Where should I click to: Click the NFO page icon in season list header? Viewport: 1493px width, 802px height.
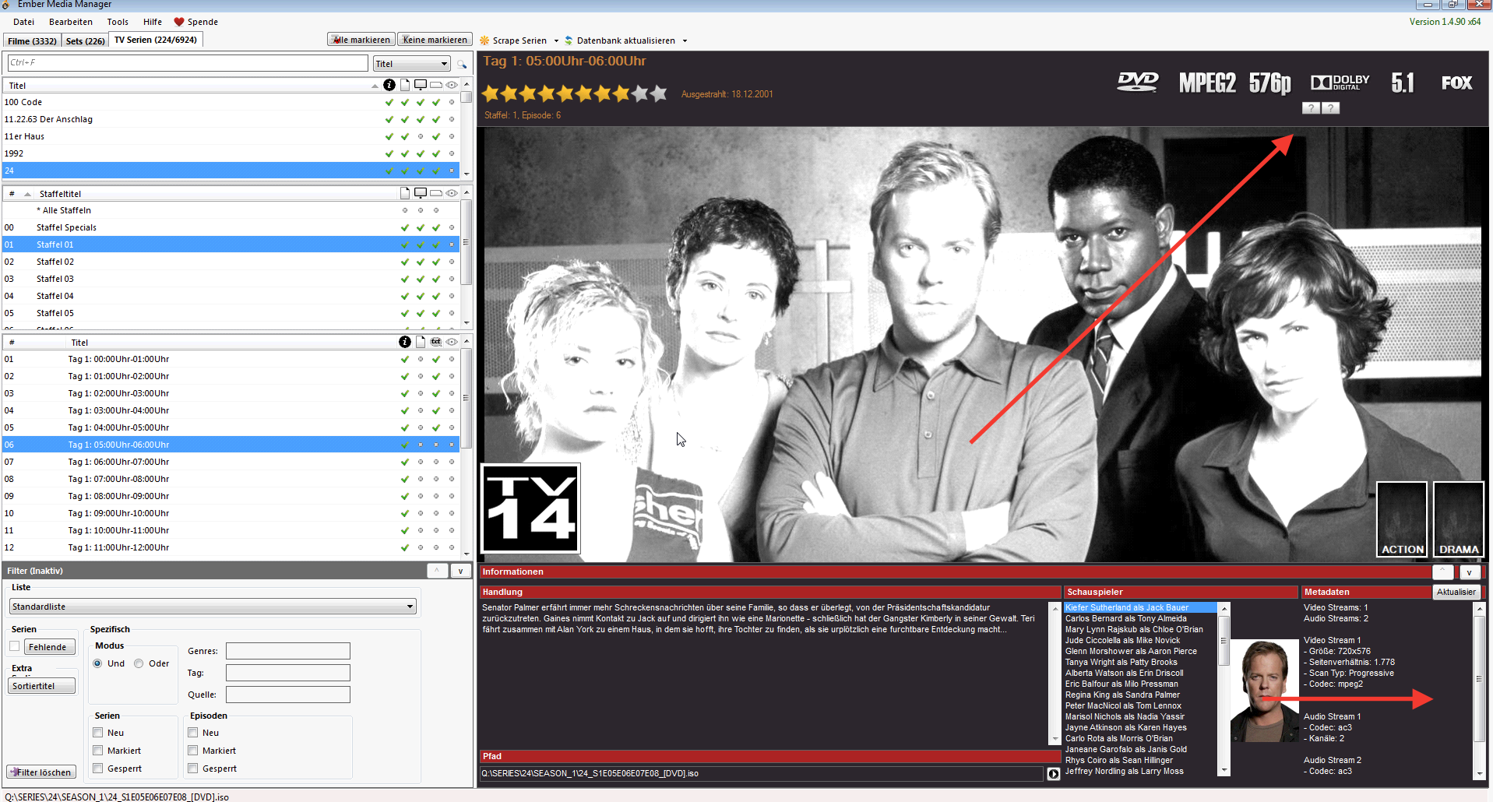point(405,193)
